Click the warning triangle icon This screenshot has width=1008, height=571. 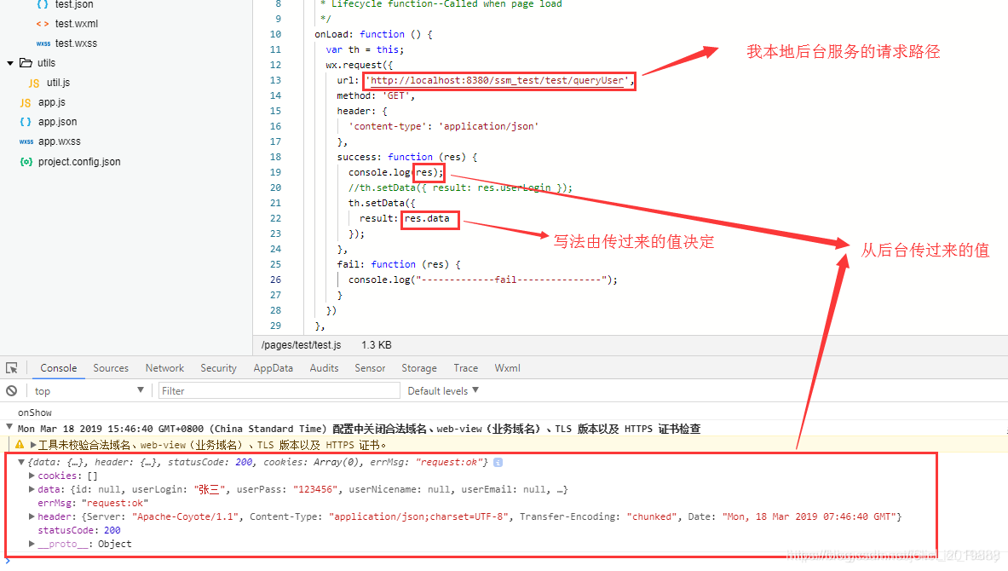tap(20, 444)
